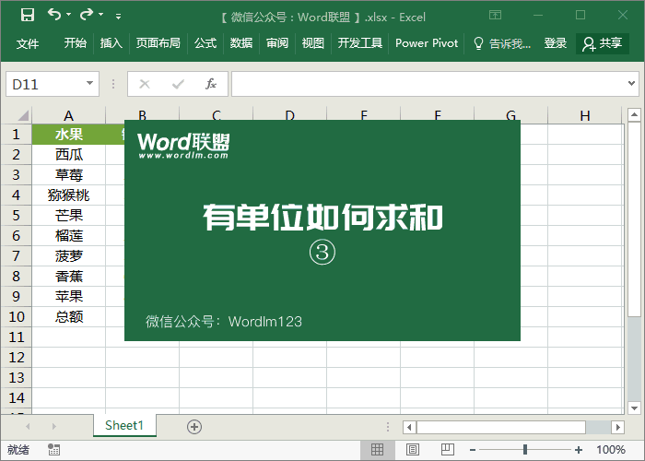Click the New Sheet plus icon

click(x=194, y=427)
